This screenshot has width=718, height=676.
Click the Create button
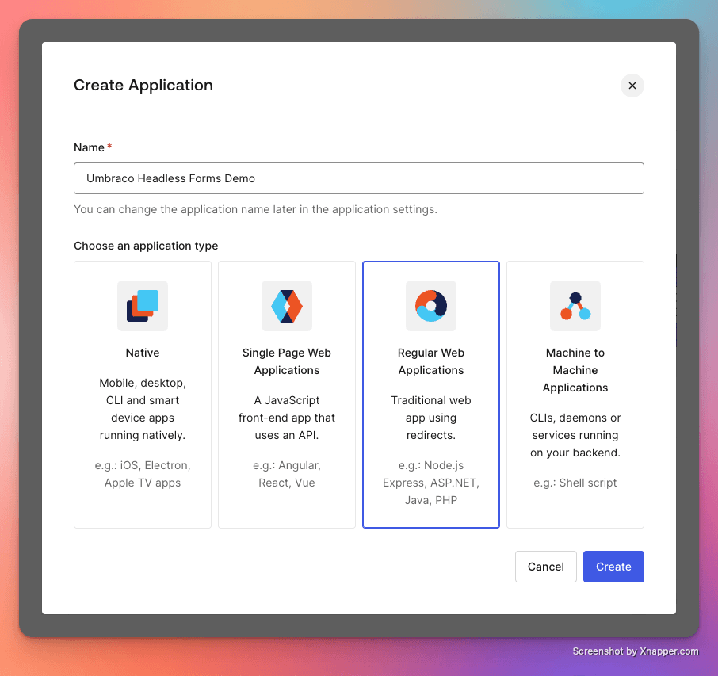tap(613, 567)
